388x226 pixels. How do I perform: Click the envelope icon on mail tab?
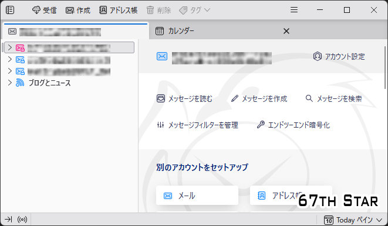[12, 32]
